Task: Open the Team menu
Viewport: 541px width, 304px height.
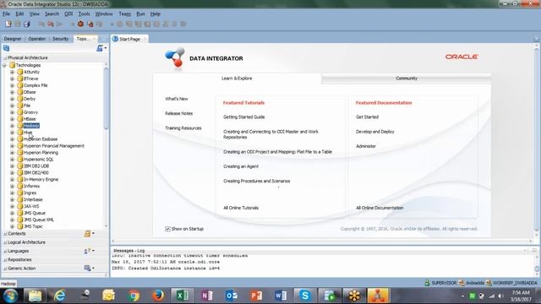Action: click(x=124, y=14)
